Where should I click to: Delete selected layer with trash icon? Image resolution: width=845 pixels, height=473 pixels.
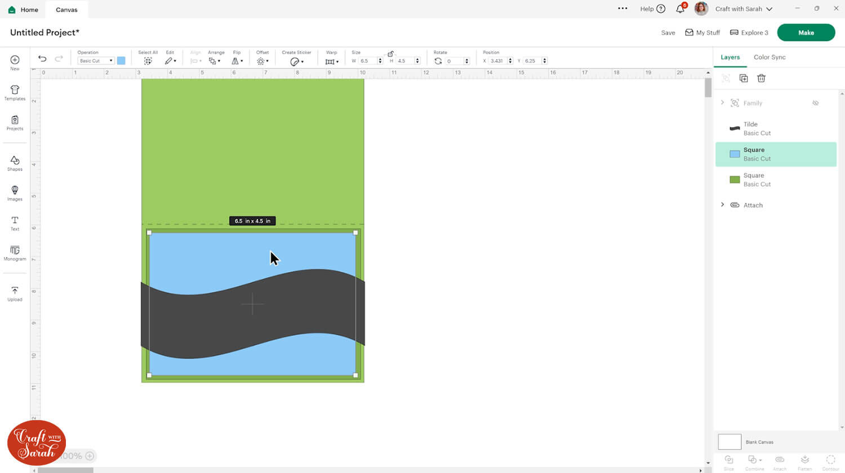(x=761, y=78)
